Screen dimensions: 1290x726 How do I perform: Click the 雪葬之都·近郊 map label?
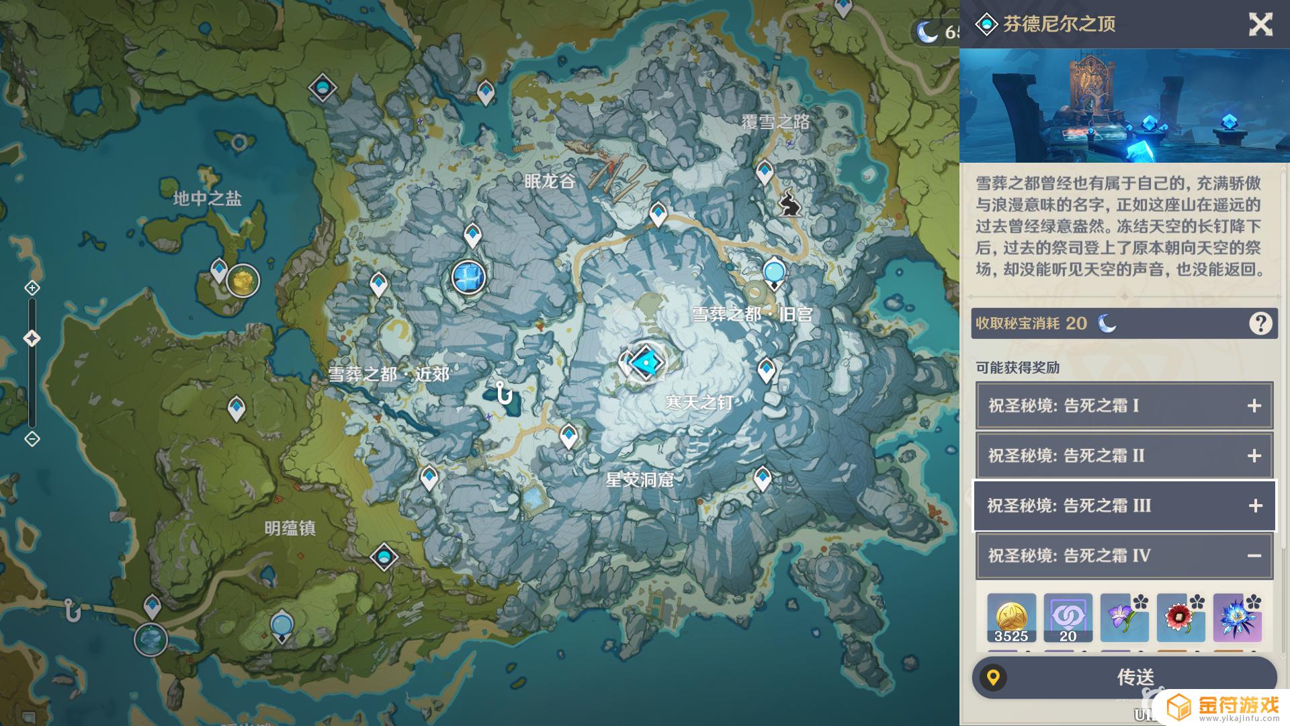tap(389, 374)
